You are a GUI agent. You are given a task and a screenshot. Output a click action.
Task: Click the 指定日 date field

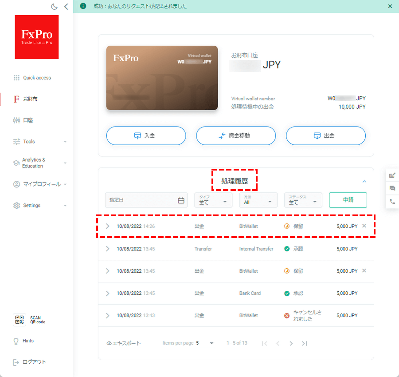pos(146,200)
